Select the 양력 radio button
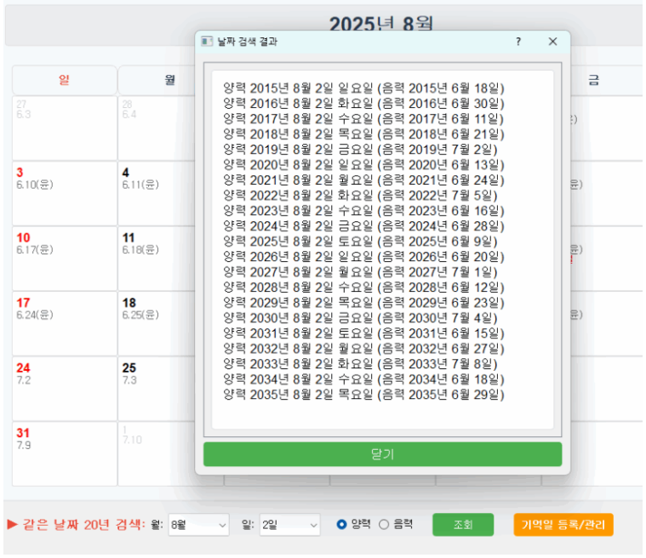Viewport: 646px width, 558px height. [x=342, y=525]
